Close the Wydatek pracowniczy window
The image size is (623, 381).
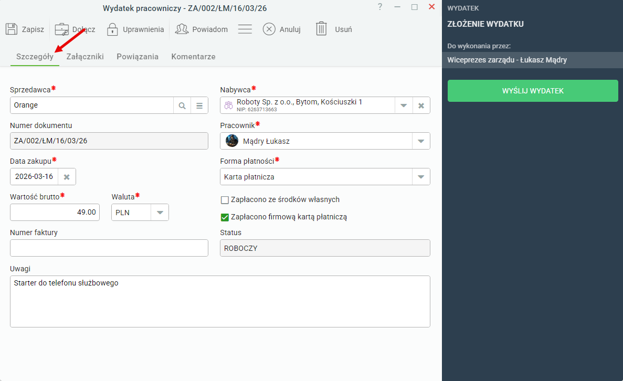432,7
